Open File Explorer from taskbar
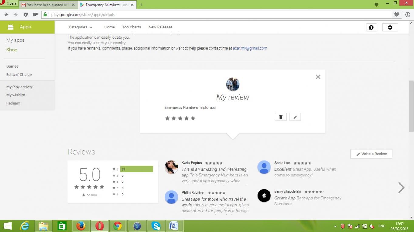The height and width of the screenshot is (232, 414). 43,226
